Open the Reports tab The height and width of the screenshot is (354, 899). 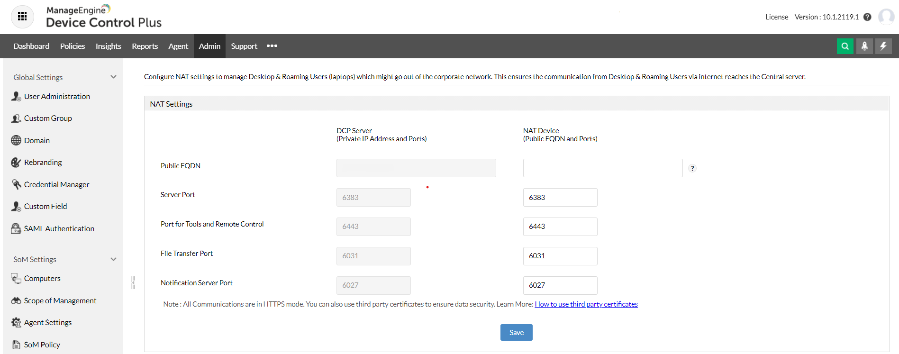(145, 46)
